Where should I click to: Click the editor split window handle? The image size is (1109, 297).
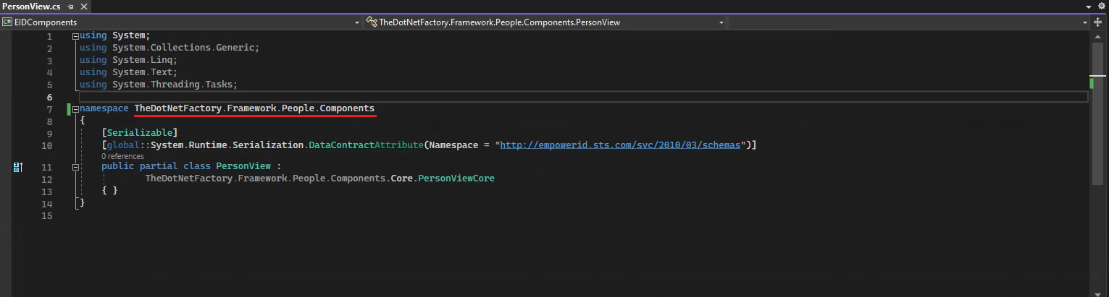1098,22
